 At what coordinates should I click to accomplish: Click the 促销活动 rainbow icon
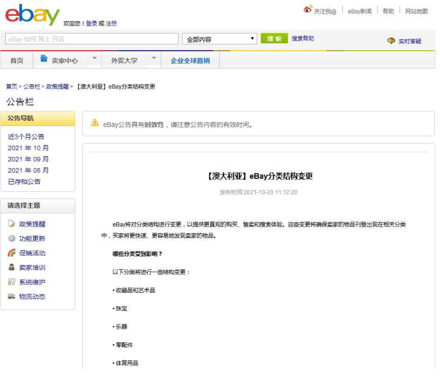click(11, 253)
